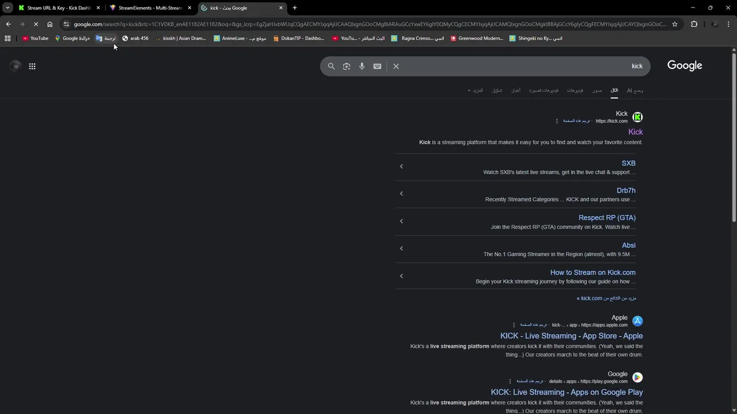The width and height of the screenshot is (737, 414).
Task: Open a new browser tab with plus
Action: coord(295,8)
